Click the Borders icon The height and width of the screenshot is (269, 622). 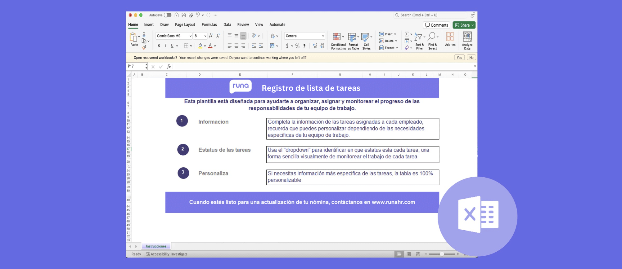click(x=186, y=46)
